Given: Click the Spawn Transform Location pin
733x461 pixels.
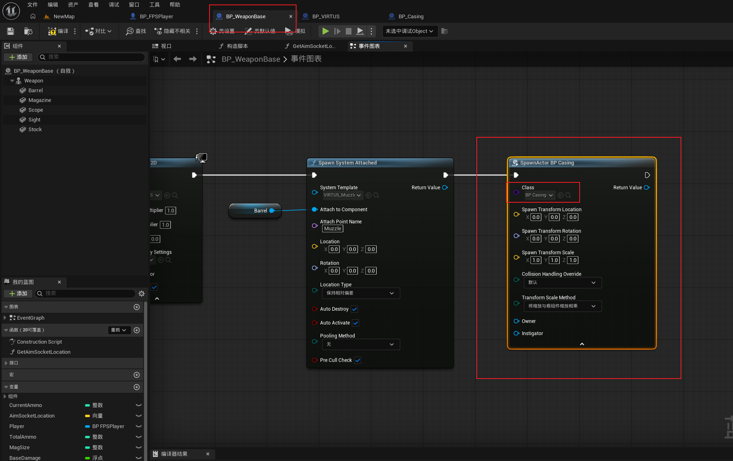Looking at the screenshot, I should click(517, 214).
